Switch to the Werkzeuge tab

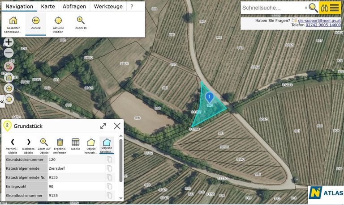point(107,7)
